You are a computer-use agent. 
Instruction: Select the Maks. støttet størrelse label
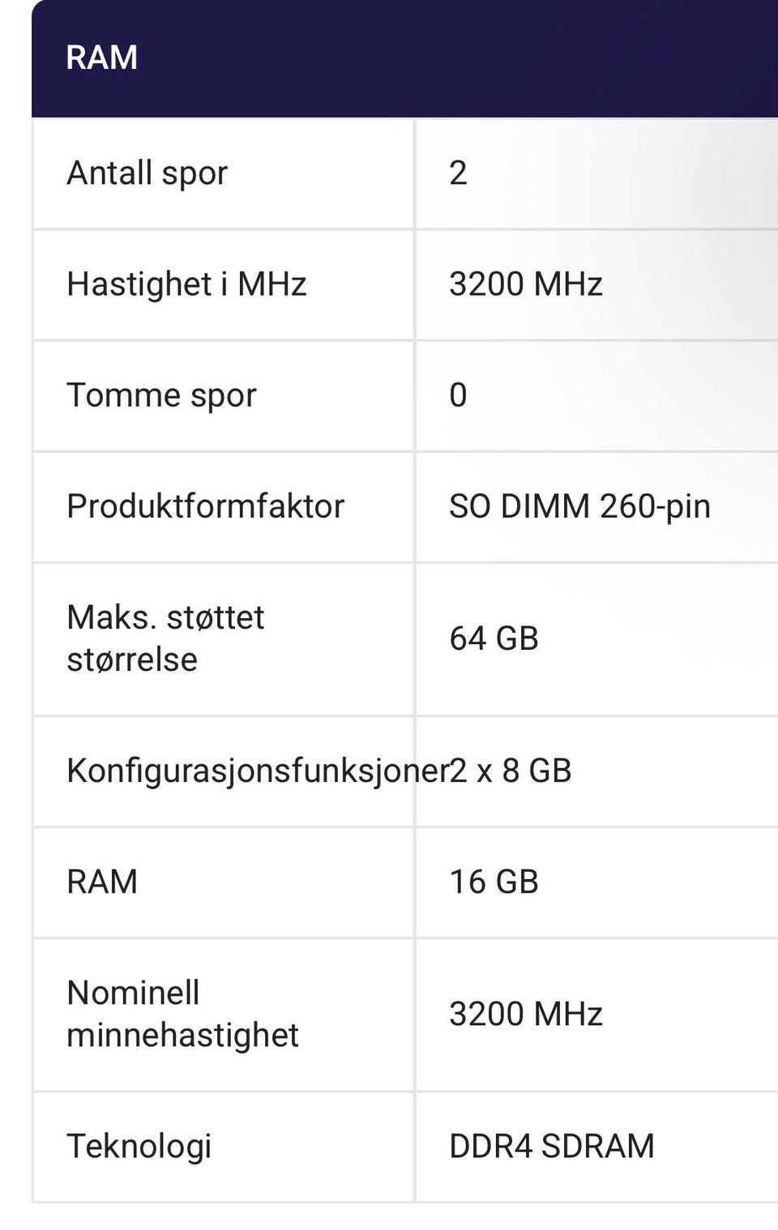coord(165,638)
